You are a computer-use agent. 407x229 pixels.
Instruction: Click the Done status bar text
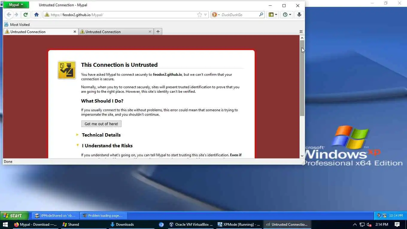coord(8,161)
